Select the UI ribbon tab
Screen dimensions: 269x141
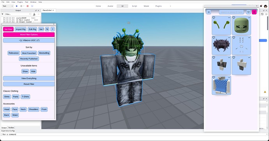click(122, 6)
